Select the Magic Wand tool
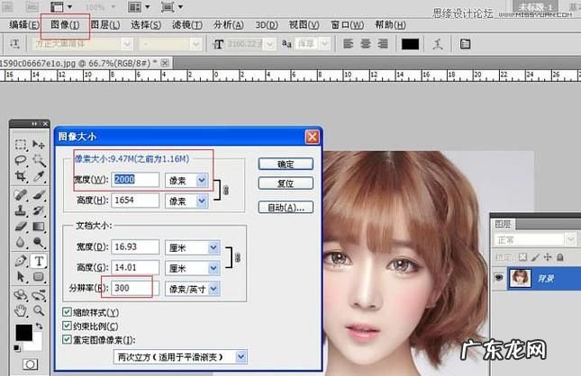The height and width of the screenshot is (376, 581). 39,160
